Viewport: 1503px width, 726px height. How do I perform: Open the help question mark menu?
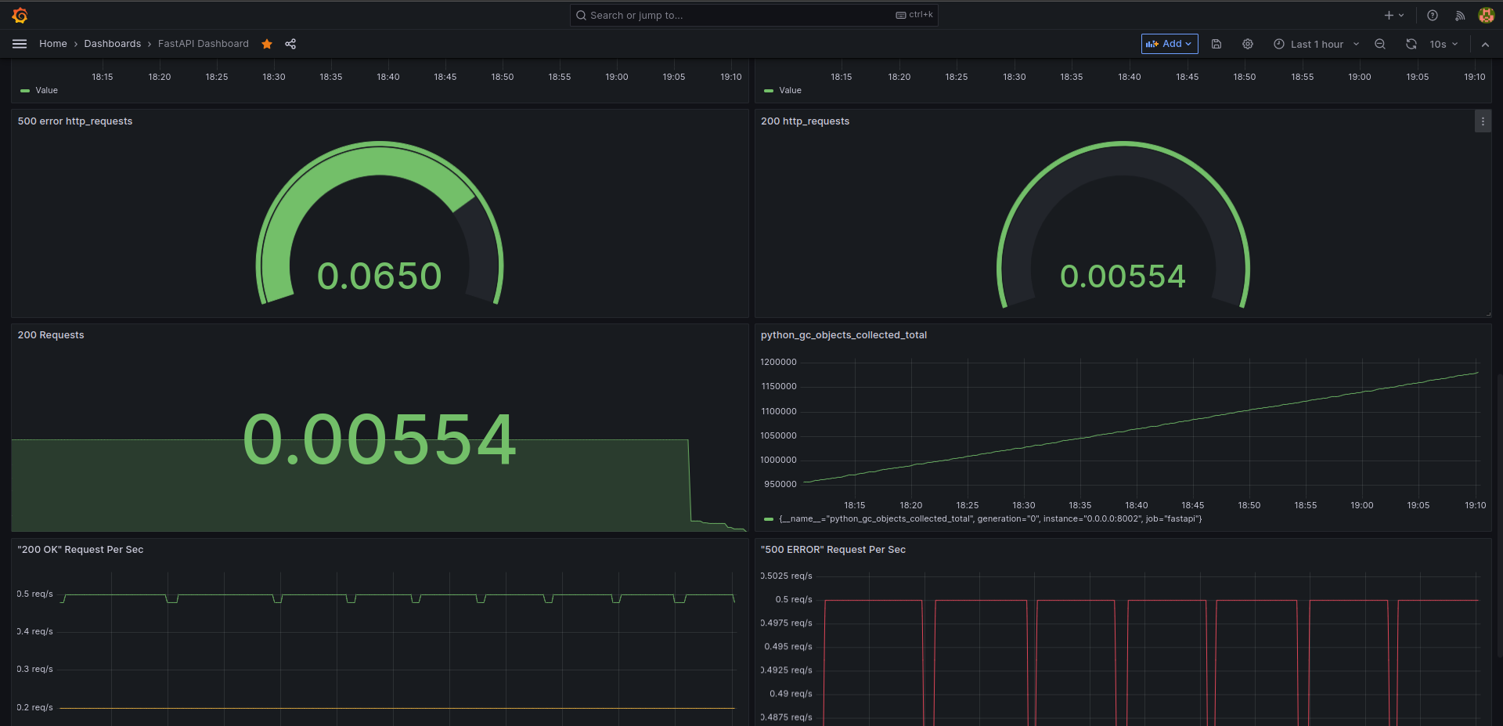point(1433,15)
